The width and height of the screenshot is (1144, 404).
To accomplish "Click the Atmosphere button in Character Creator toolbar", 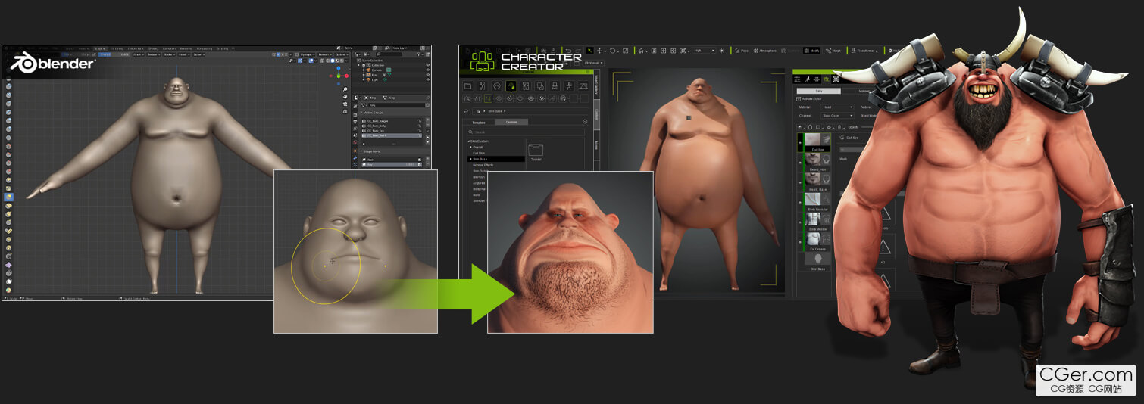I will coord(766,51).
